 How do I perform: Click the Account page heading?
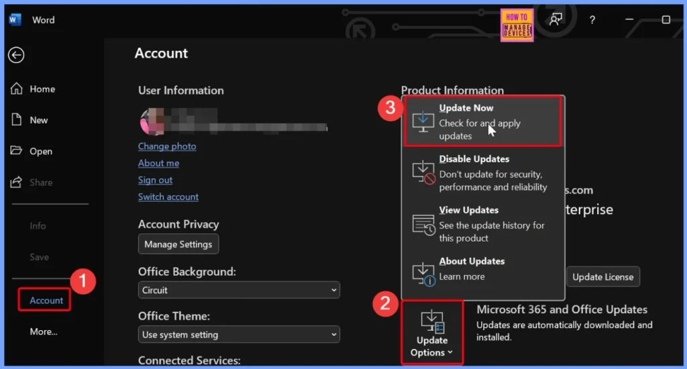coord(161,53)
